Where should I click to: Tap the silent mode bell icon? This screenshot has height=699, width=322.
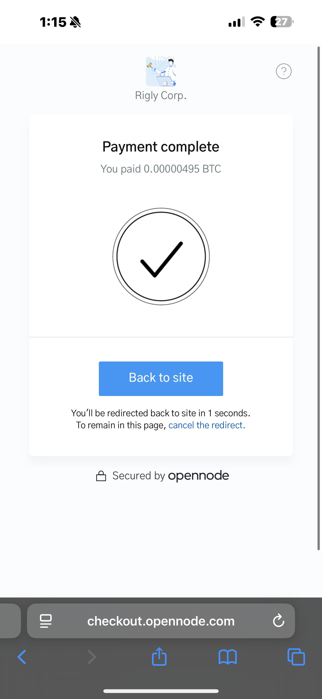(75, 22)
